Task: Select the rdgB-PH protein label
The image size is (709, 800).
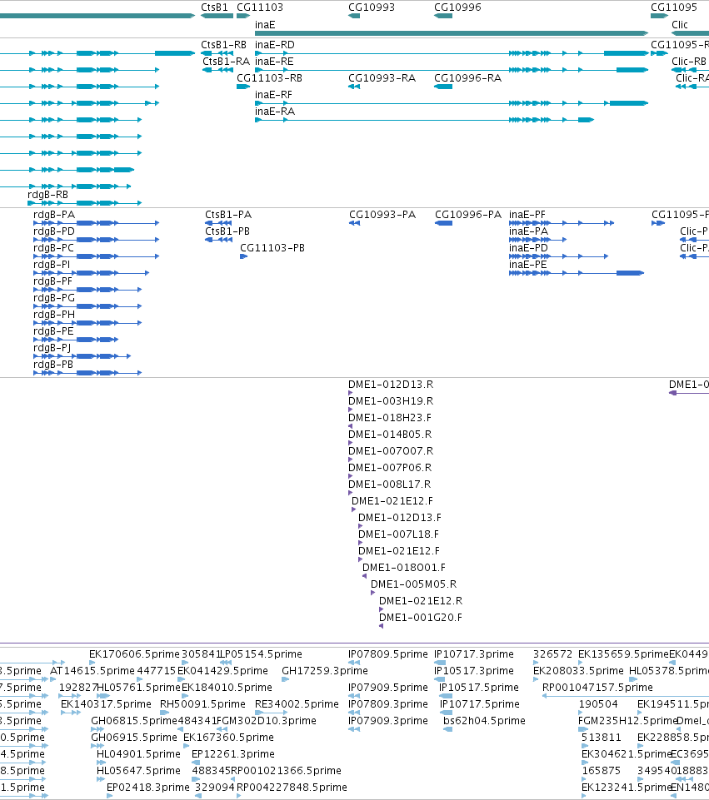Action: tap(54, 315)
